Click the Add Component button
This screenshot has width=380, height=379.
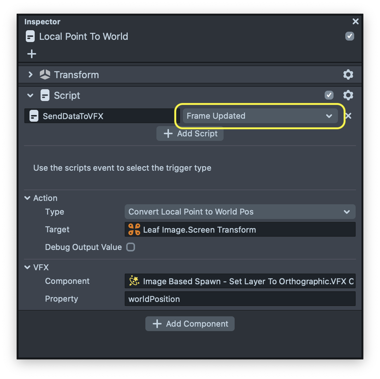coord(190,324)
